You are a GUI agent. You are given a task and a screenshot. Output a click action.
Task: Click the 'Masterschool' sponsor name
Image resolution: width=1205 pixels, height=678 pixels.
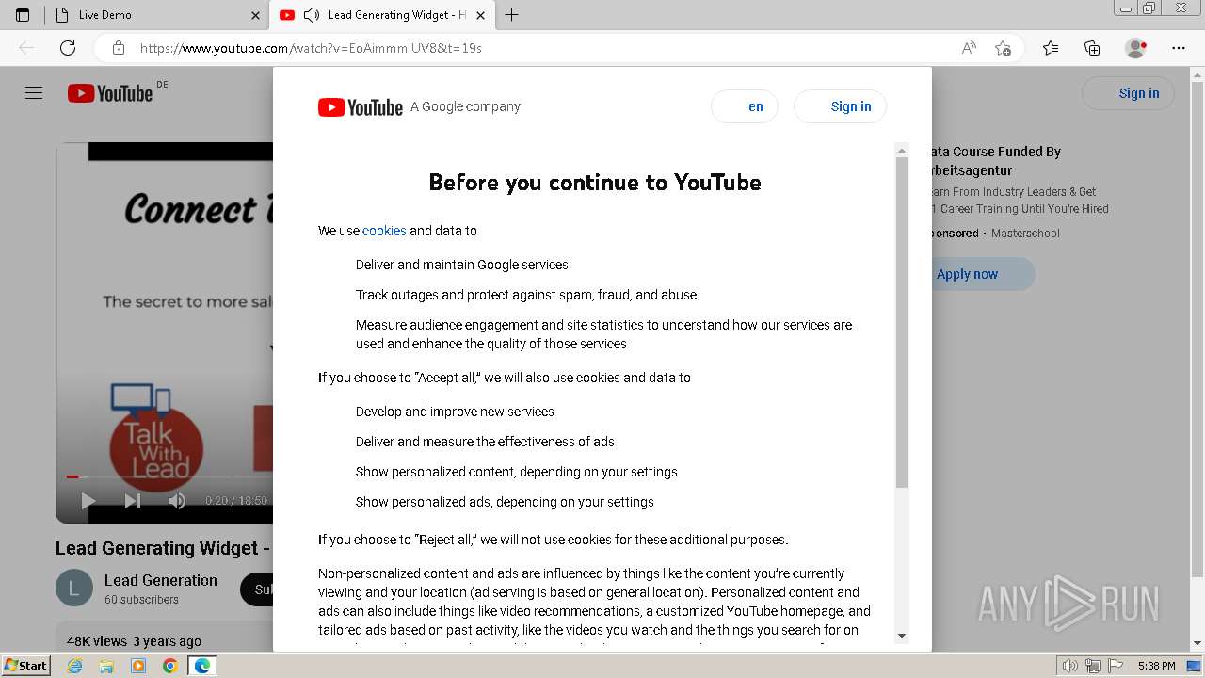pos(1025,234)
